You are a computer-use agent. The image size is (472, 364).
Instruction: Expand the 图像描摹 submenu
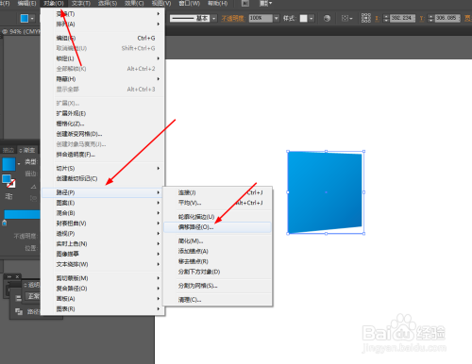click(103, 254)
